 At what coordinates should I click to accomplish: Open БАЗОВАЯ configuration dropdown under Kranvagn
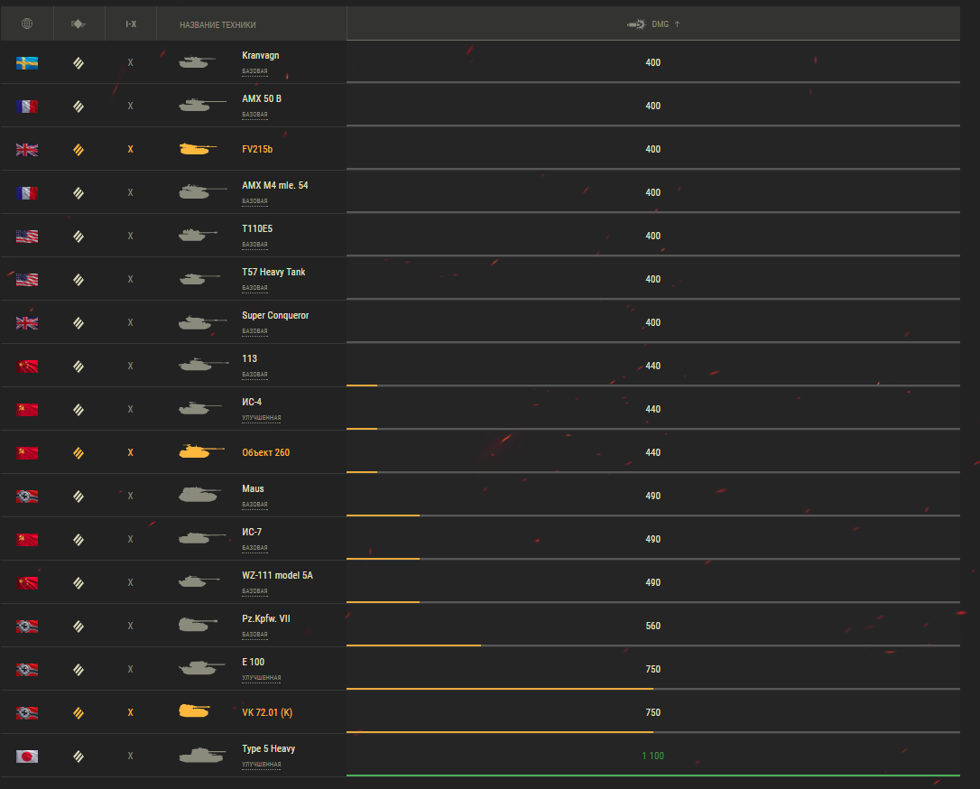coord(255,71)
